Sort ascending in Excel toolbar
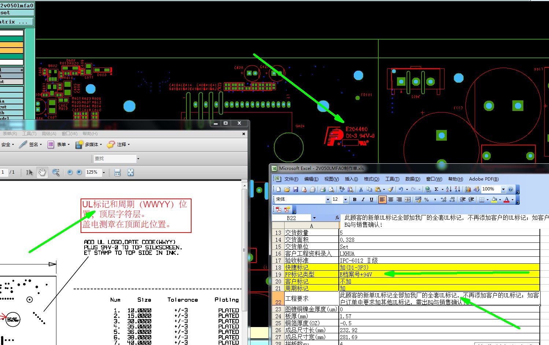Image resolution: width=549 pixels, height=345 pixels. click(x=449, y=189)
